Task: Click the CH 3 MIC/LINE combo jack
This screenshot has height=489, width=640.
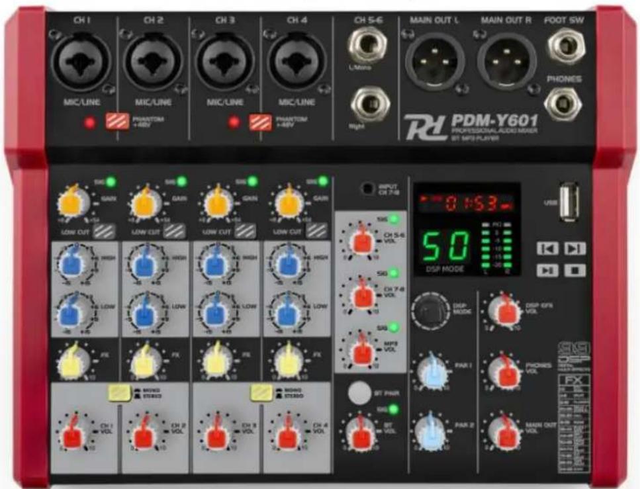Action: click(x=225, y=62)
